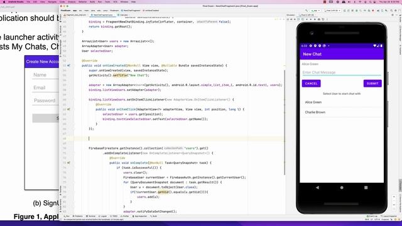Select Alice Green in the user list

click(342, 102)
